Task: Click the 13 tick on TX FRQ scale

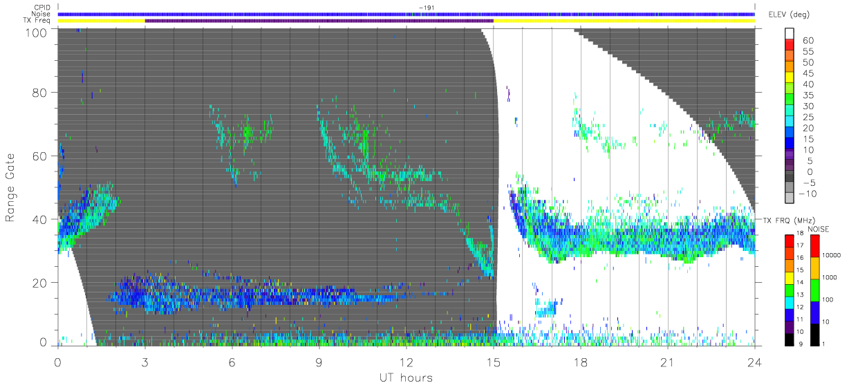Action: [x=800, y=295]
